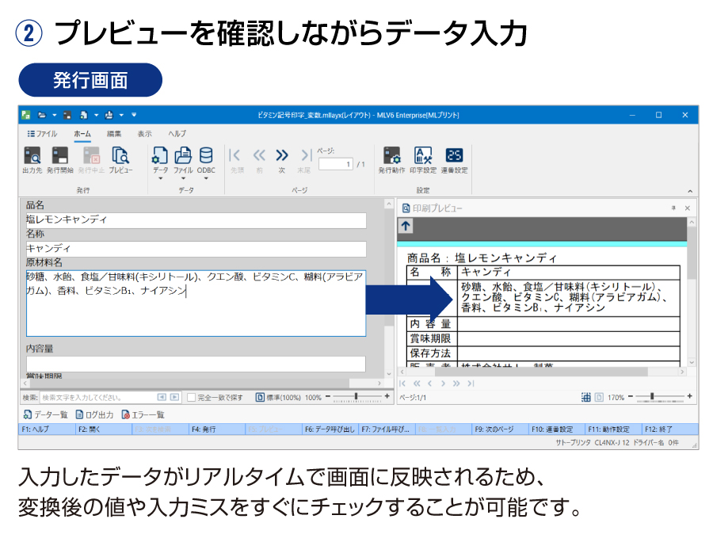The width and height of the screenshot is (713, 542).
Task: Open the データ一覧 tab
Action: 45,414
